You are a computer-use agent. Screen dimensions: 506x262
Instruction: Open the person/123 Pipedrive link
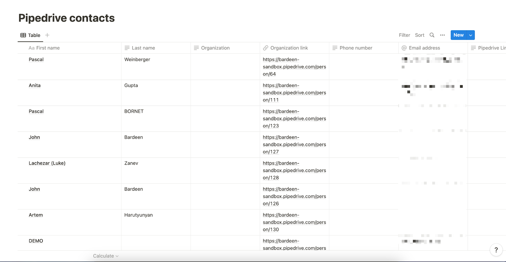pyautogui.click(x=294, y=118)
